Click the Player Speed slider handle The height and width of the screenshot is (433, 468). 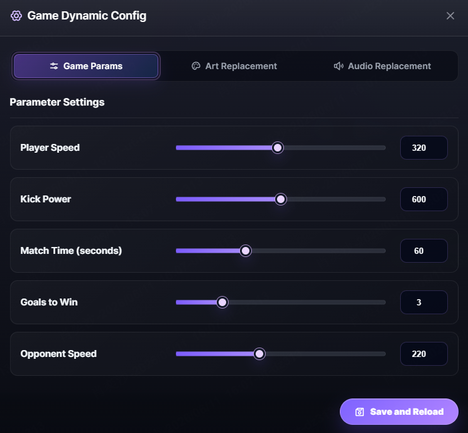click(x=278, y=148)
